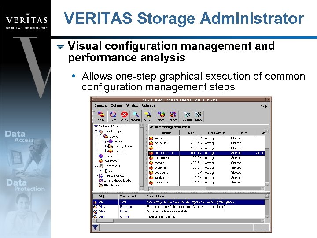Select the cornus volume name
The width and height of the screenshot is (317, 238).
pos(159,163)
